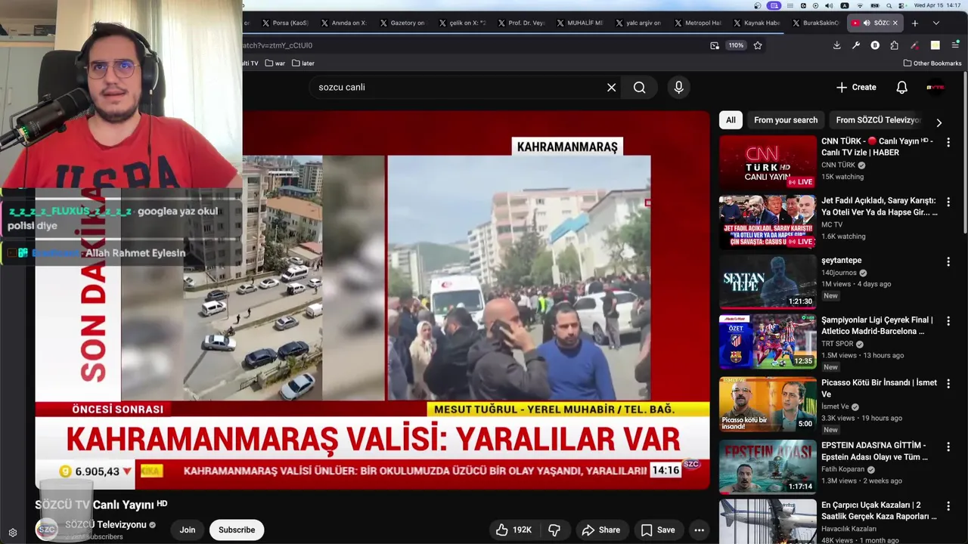Open options for şeytantepe video
The image size is (968, 544).
(x=948, y=261)
